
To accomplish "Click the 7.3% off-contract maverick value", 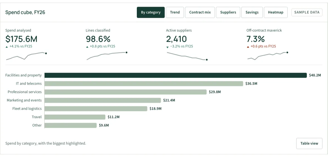I will pos(256,39).
